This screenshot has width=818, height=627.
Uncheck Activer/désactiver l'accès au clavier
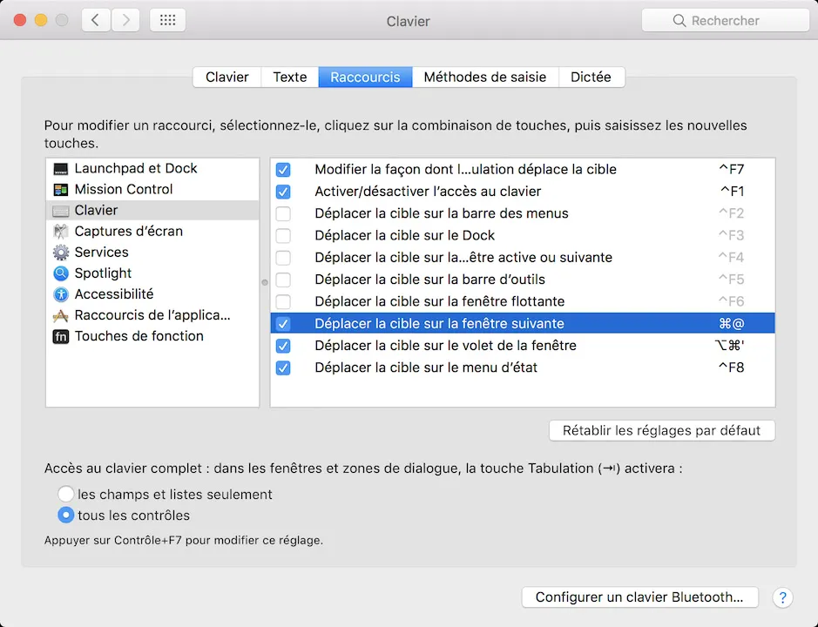pyautogui.click(x=283, y=192)
